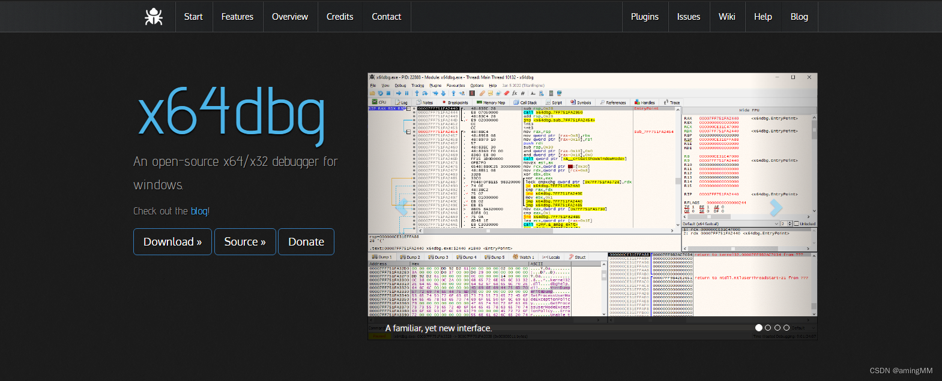Select fourth carousel indicator dot

[x=787, y=328]
